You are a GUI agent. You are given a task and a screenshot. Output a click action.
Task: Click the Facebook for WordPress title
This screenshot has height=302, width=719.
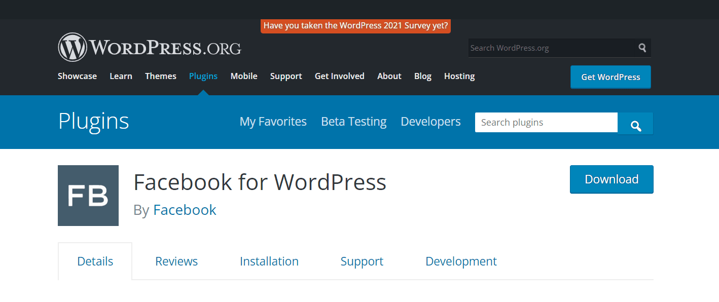[260, 182]
